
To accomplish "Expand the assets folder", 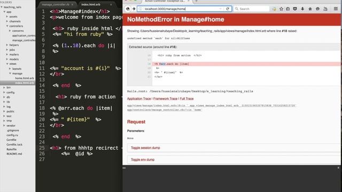I will click(x=7, y=17).
